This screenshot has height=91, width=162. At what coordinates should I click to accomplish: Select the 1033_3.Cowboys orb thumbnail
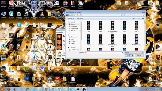click(136, 39)
